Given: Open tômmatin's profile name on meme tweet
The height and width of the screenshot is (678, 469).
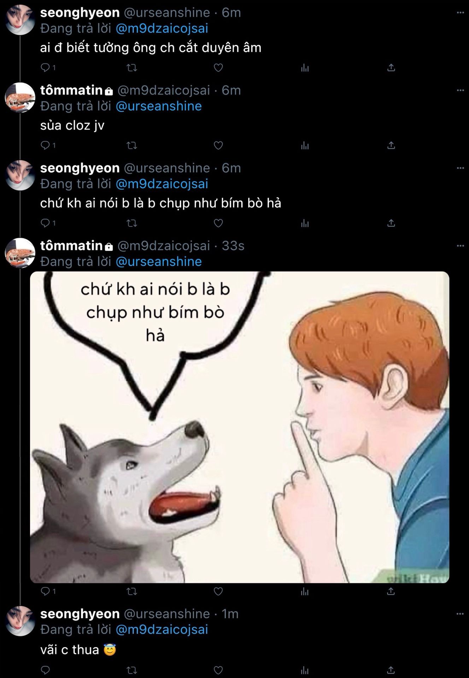Looking at the screenshot, I should pyautogui.click(x=71, y=246).
